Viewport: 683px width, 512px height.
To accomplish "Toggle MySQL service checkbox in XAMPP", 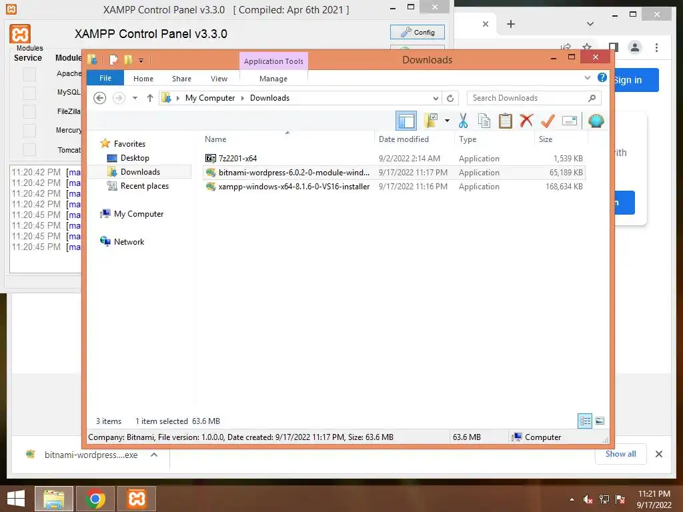I will click(29, 93).
